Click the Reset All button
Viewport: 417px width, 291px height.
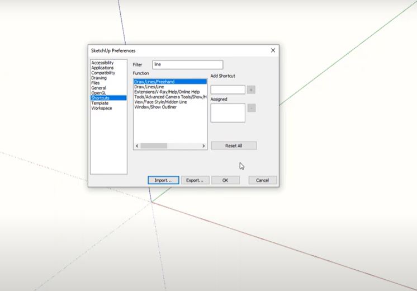[x=234, y=145]
